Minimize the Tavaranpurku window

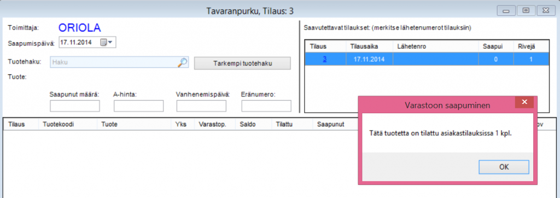point(506,11)
